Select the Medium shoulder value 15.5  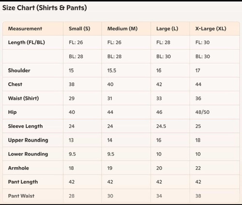(112, 70)
